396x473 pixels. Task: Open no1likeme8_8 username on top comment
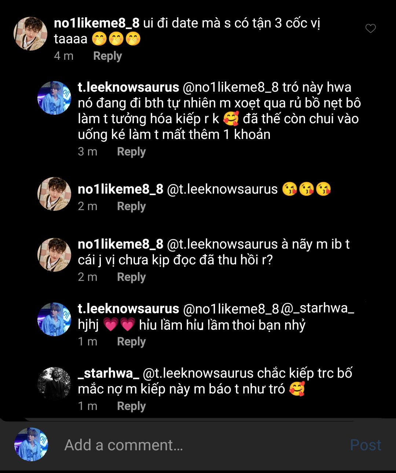pos(97,23)
